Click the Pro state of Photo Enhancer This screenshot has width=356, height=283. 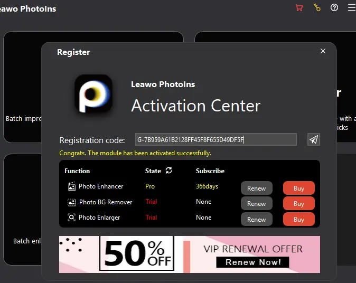click(150, 186)
